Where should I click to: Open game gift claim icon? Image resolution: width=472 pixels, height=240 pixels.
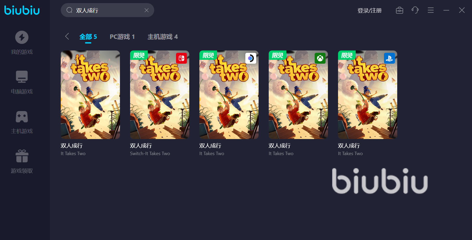pos(22,156)
